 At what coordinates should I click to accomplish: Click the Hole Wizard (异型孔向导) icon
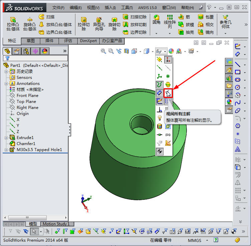tap(99, 24)
